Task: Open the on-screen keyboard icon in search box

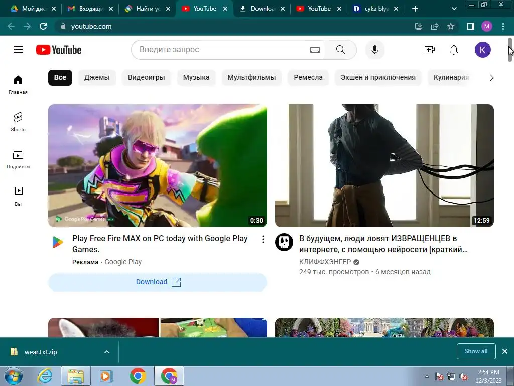Action: point(315,50)
